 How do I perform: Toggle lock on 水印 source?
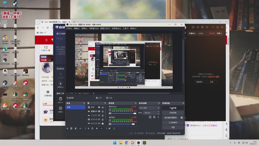[103, 107]
